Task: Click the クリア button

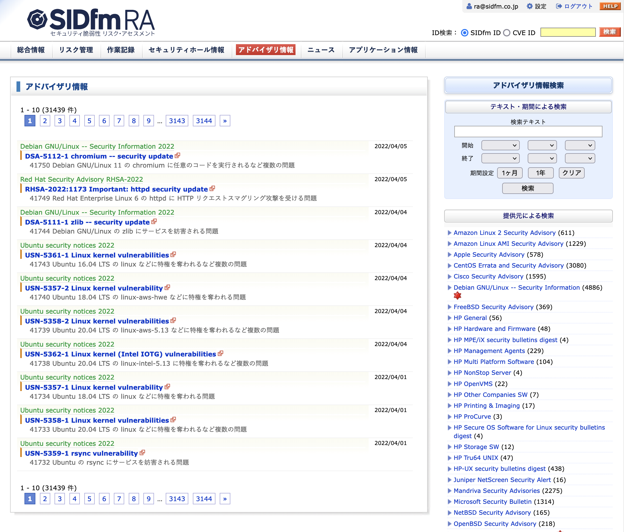Action: point(572,173)
